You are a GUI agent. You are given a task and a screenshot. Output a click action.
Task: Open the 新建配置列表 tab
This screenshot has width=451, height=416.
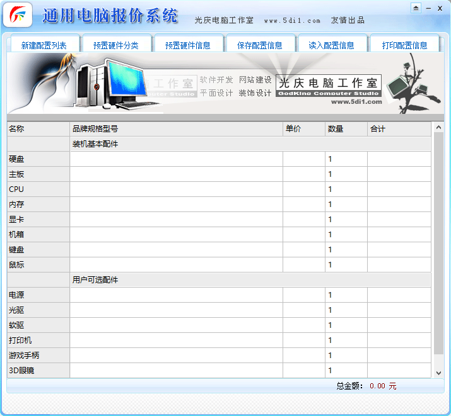tap(44, 45)
